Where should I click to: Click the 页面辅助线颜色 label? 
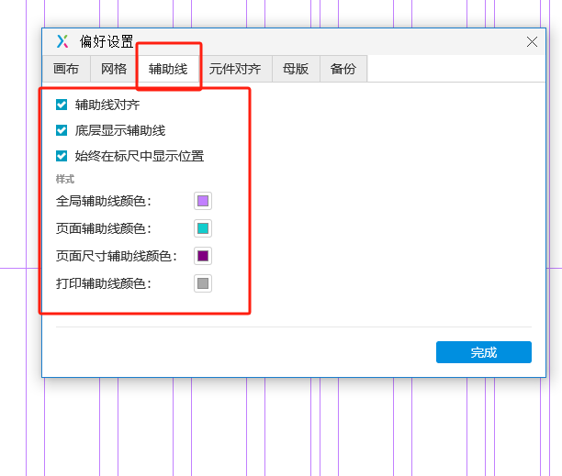104,228
